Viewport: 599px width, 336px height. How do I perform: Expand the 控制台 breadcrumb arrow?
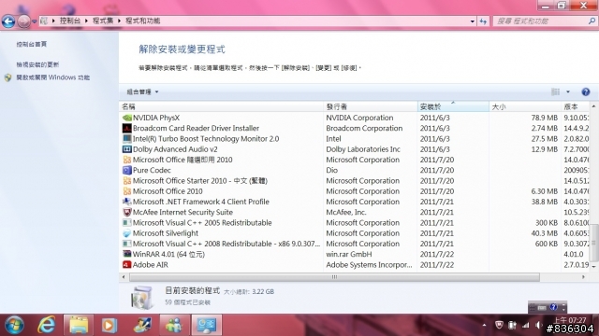(x=86, y=21)
